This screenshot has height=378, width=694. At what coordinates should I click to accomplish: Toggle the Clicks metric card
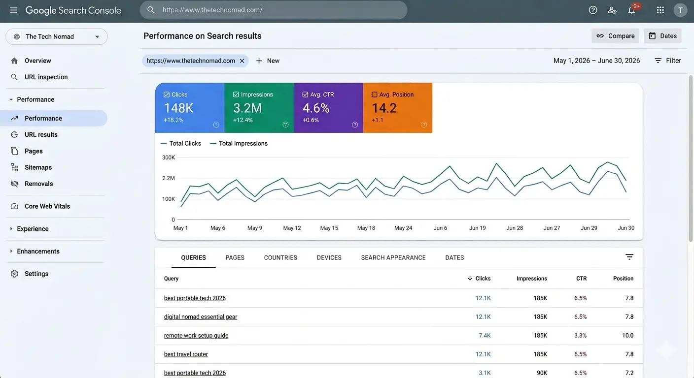coord(190,107)
